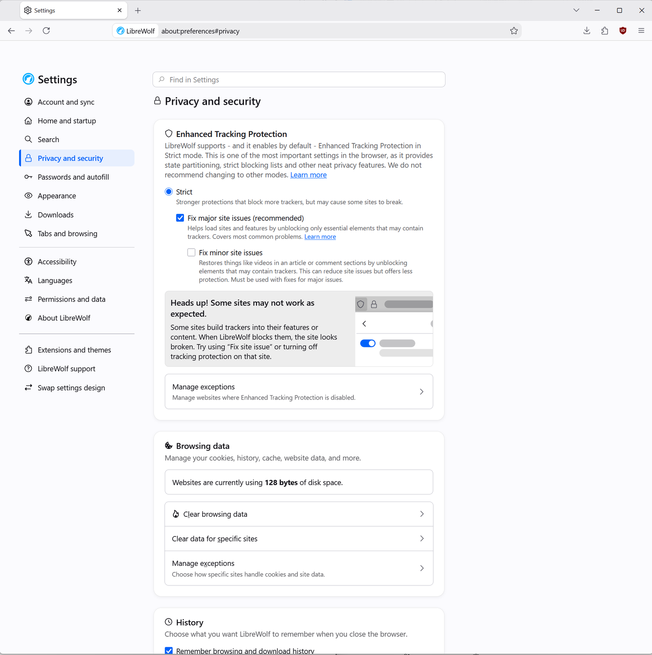Click the shield icon next to Enhanced Tracking Protection
This screenshot has width=652, height=655.
(x=169, y=134)
